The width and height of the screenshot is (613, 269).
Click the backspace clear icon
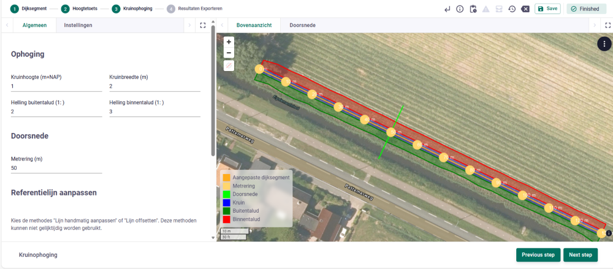point(525,9)
